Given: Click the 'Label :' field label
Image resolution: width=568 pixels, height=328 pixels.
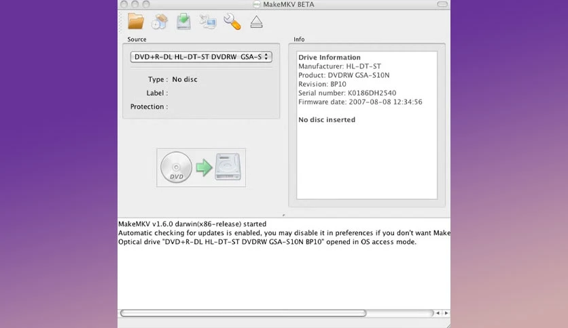Looking at the screenshot, I should (x=157, y=94).
